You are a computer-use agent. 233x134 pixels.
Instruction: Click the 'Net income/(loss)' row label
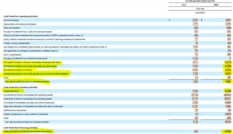11,20
